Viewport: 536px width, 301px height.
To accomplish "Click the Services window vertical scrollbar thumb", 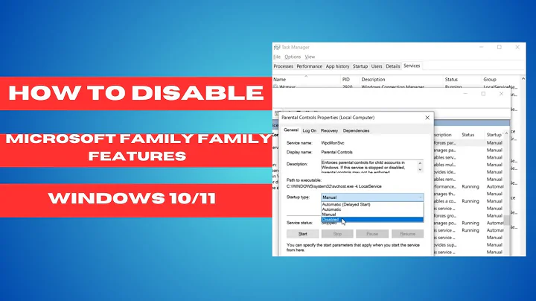I will (x=507, y=220).
